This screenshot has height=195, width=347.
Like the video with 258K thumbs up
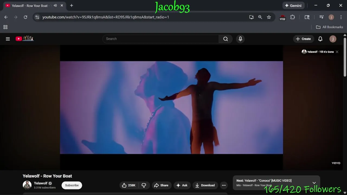coord(129,185)
